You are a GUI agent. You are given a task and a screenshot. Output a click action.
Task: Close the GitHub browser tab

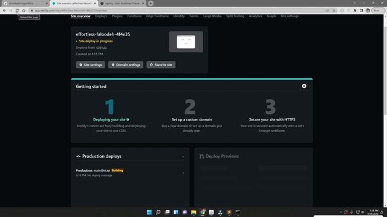47,4
